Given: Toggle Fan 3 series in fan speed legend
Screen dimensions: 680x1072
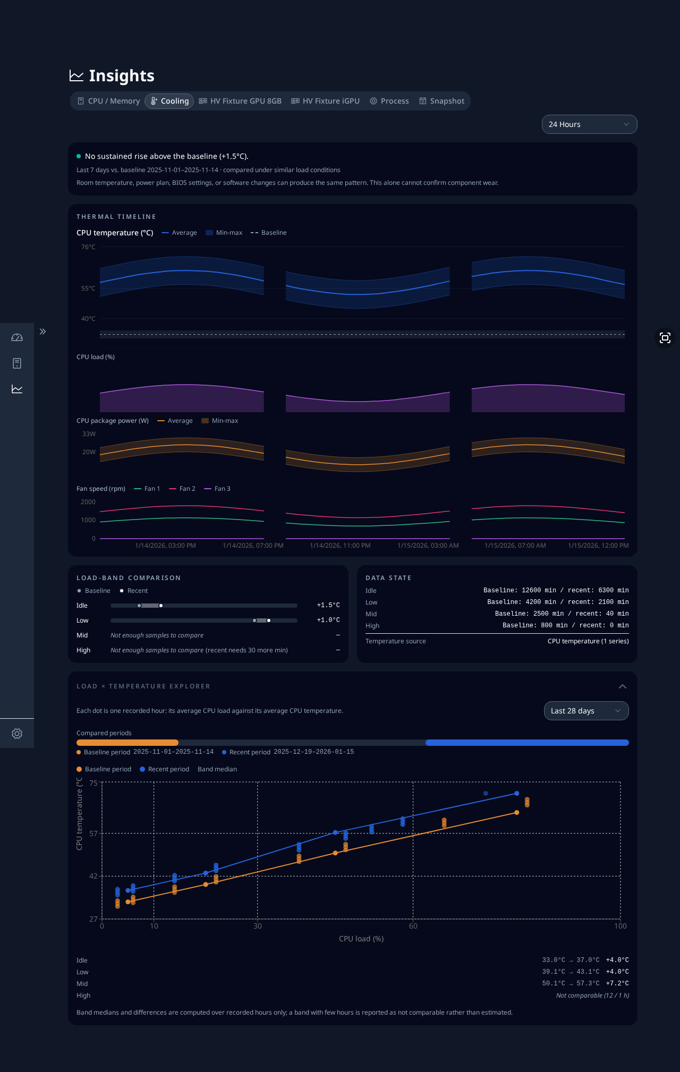Looking at the screenshot, I should (x=217, y=489).
